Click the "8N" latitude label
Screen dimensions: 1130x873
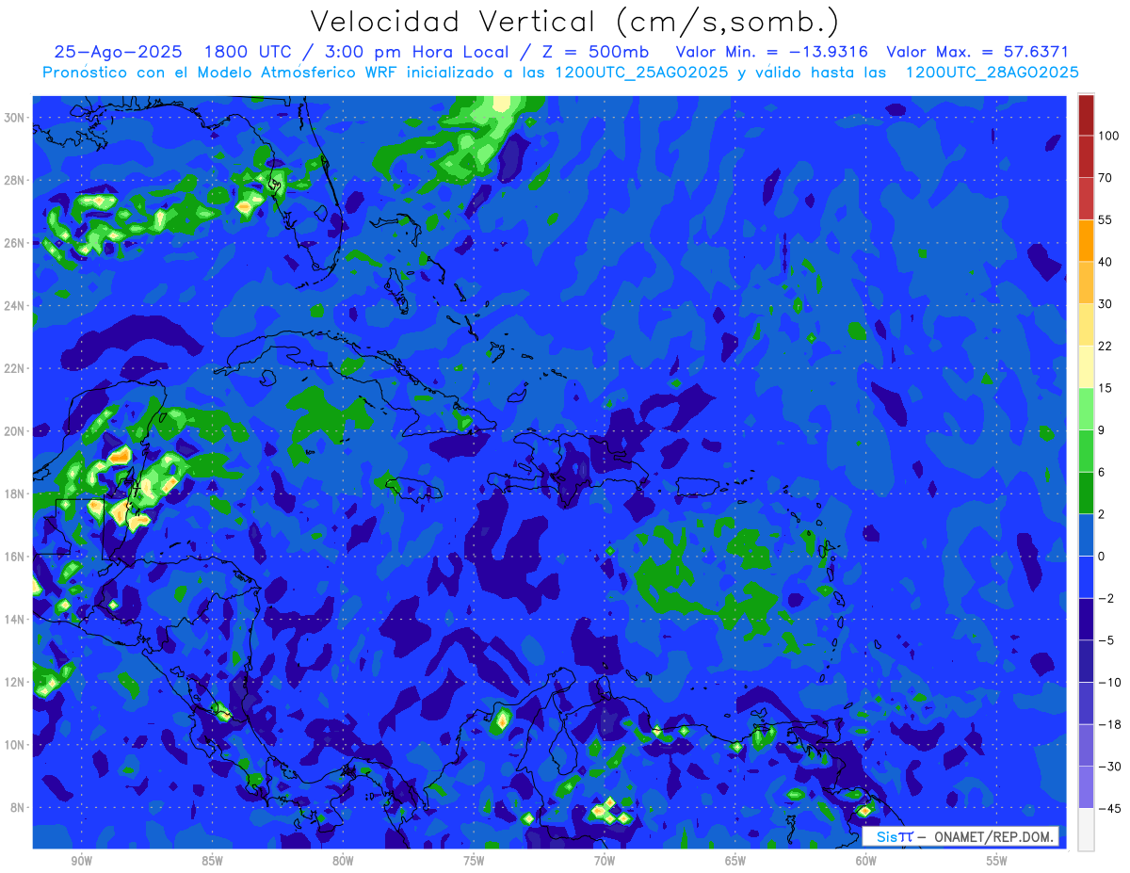point(19,807)
